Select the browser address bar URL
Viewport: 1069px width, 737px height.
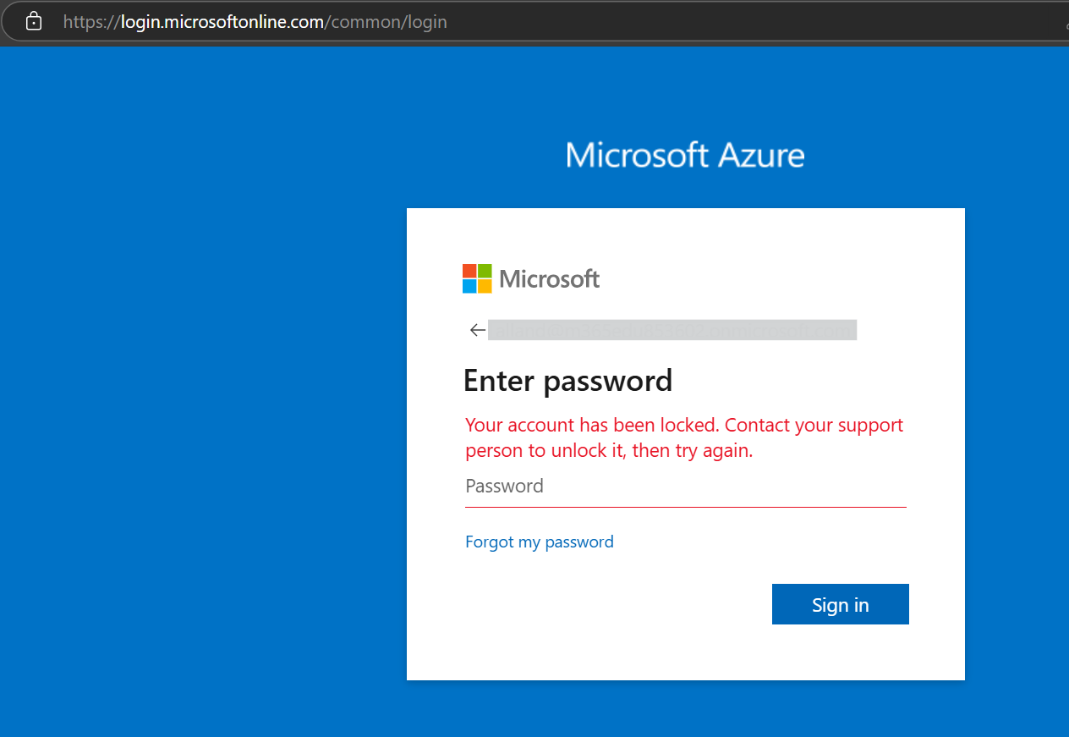[254, 21]
